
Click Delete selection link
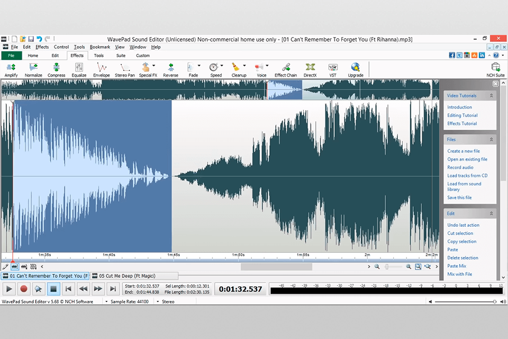(x=462, y=258)
